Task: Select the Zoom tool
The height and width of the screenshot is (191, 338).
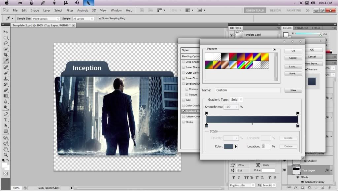Action: (x=6, y=155)
